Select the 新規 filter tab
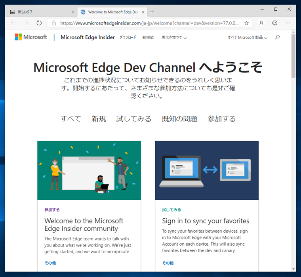This screenshot has width=301, height=277. coord(99,119)
